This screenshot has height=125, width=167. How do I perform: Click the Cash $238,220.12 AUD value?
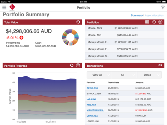click(x=46, y=46)
